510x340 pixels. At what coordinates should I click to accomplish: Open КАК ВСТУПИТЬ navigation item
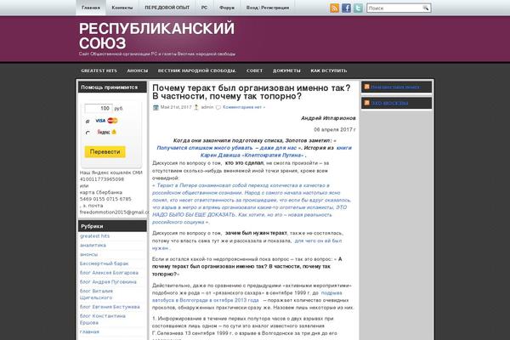(x=328, y=71)
